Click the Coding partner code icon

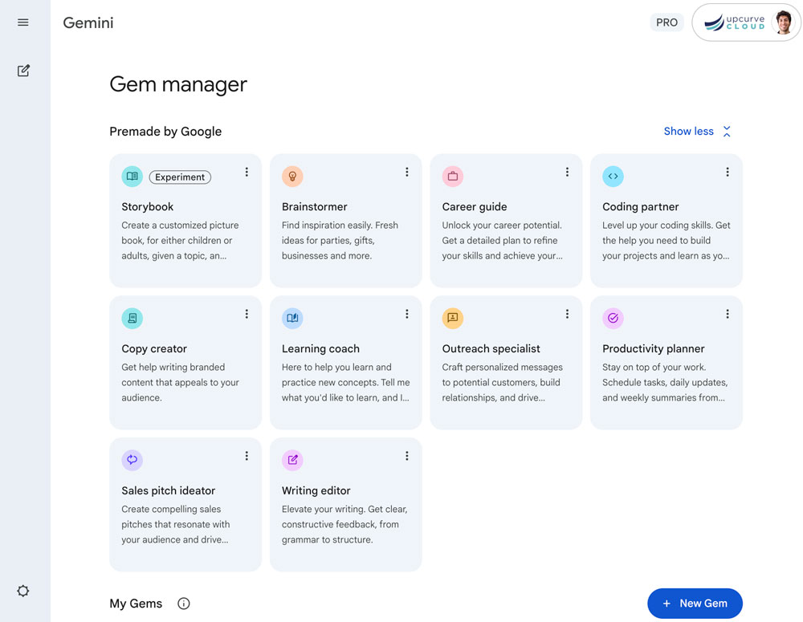(x=613, y=177)
